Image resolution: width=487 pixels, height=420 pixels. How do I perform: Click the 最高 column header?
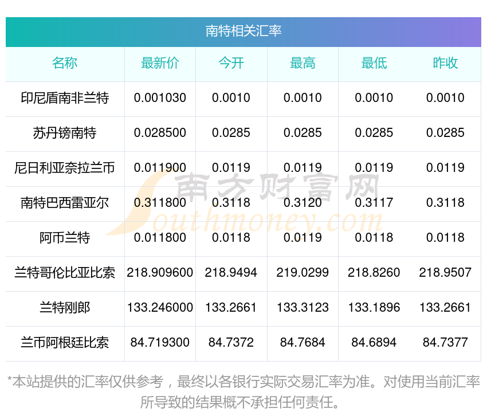(x=303, y=63)
